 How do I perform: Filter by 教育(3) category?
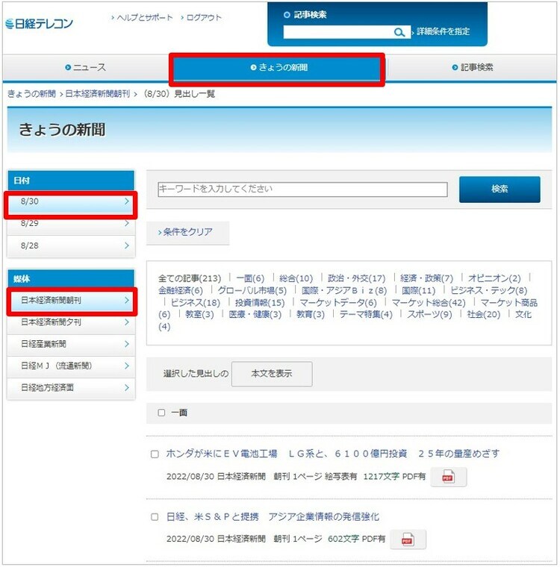coord(310,315)
